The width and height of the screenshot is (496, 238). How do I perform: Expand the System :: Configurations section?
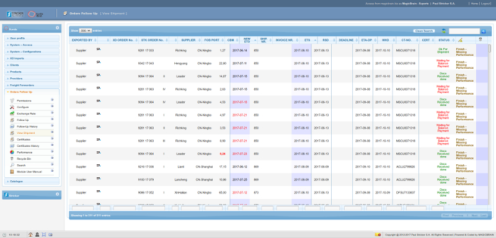32,51
